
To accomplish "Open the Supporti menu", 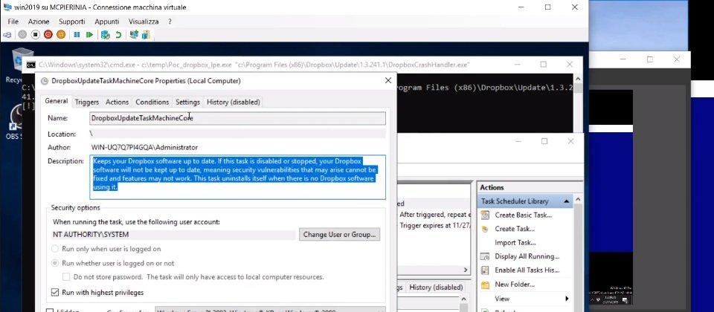I will click(x=72, y=22).
